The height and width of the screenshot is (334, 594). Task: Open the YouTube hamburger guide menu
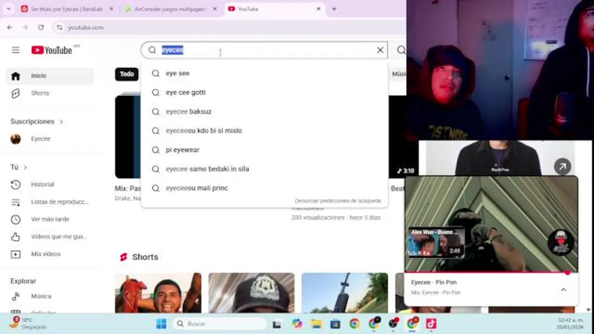[x=16, y=50]
